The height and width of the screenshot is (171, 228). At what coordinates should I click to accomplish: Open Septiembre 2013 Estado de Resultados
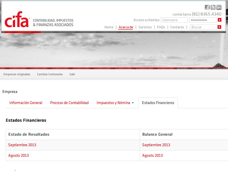[x=22, y=145]
